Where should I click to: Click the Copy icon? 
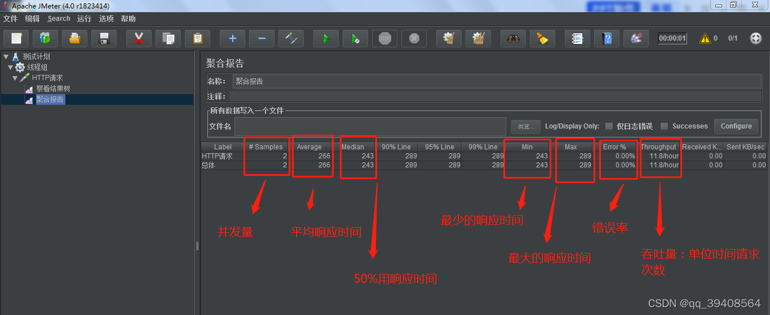[168, 38]
